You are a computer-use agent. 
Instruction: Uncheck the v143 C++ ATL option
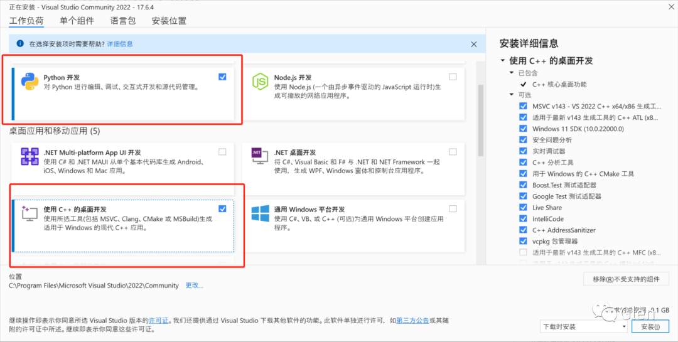523,117
